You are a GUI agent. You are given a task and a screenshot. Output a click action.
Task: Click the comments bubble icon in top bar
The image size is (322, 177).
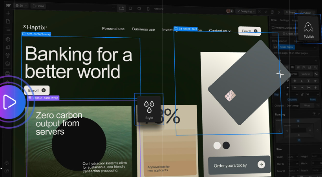click(x=273, y=12)
